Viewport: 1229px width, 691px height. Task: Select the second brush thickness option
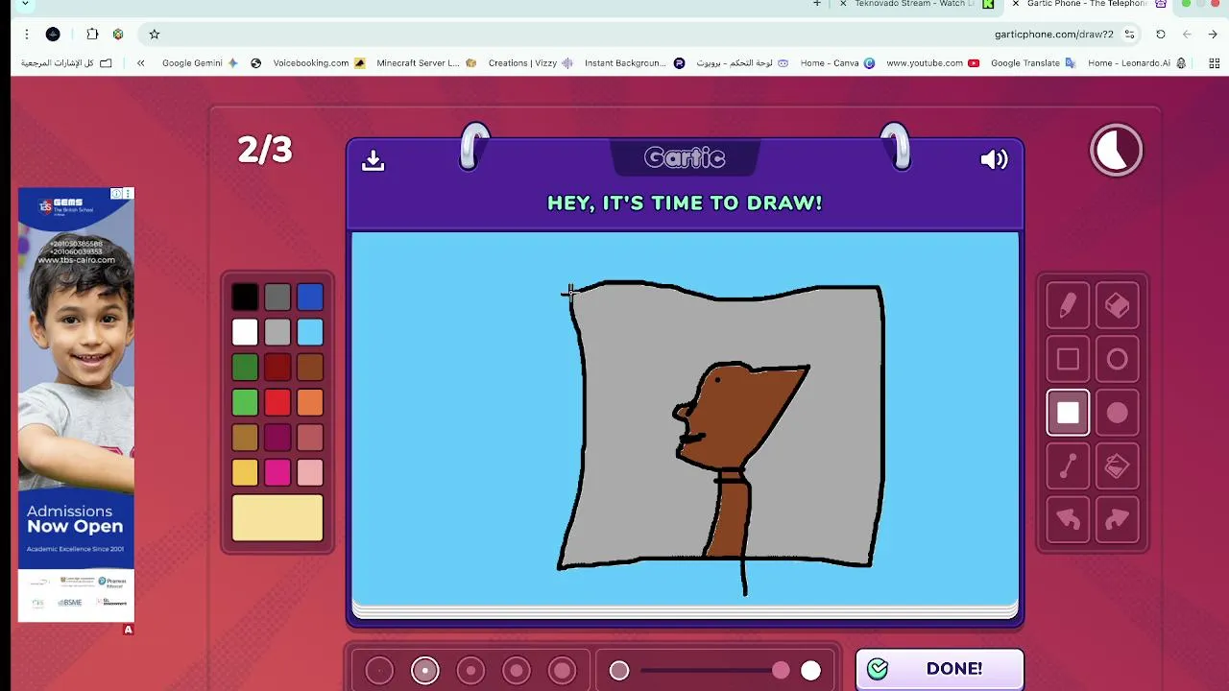(425, 671)
